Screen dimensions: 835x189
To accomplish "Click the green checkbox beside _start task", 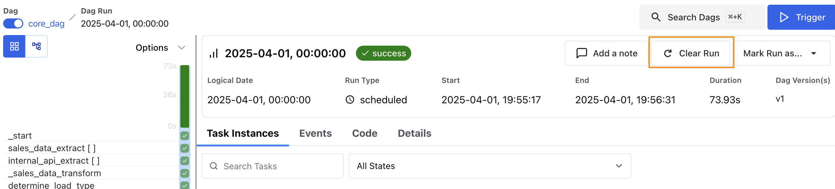I will click(x=185, y=136).
